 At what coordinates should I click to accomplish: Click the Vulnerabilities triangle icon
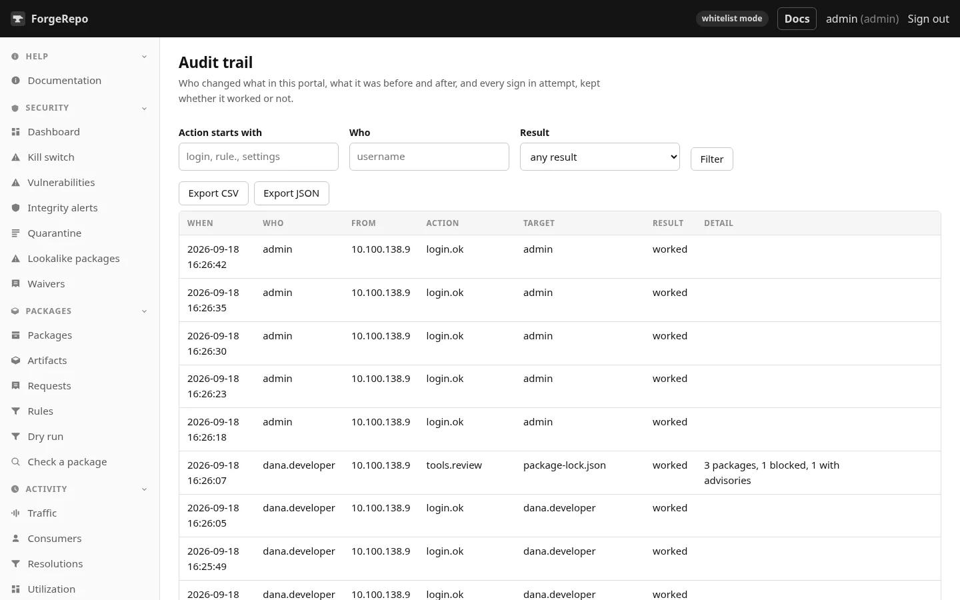[15, 183]
